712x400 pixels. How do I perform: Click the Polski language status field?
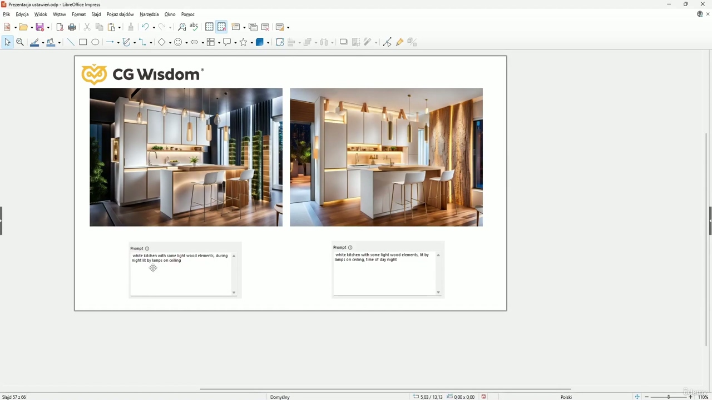click(566, 397)
